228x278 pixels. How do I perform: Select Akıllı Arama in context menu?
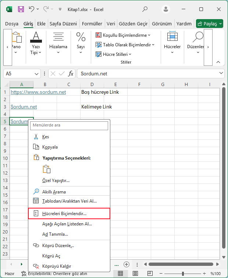point(68,192)
